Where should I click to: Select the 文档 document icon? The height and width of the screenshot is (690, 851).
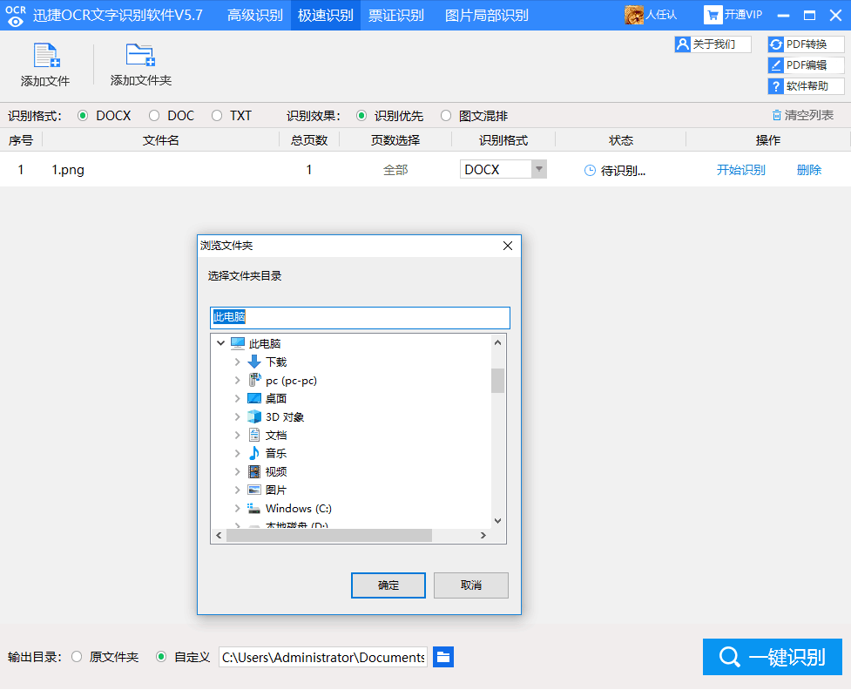point(254,436)
